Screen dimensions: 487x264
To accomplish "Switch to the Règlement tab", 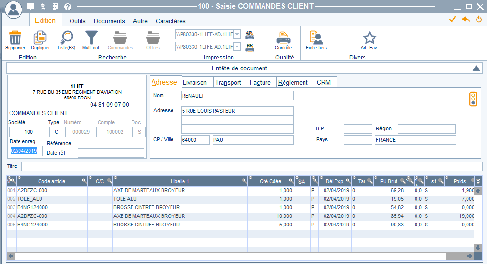I will [295, 82].
